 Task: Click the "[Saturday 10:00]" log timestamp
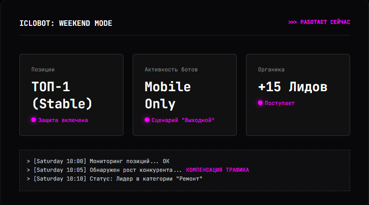pos(60,161)
